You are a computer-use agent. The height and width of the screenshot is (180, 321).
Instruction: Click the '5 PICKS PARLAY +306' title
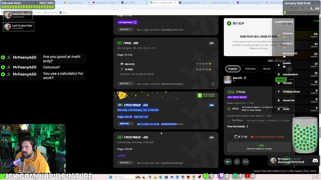pos(136,137)
